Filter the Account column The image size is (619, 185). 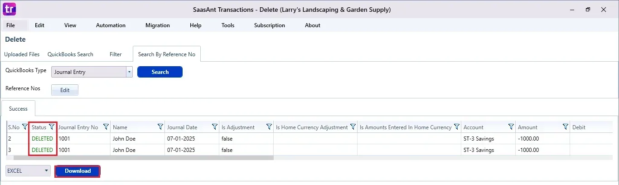(511, 127)
